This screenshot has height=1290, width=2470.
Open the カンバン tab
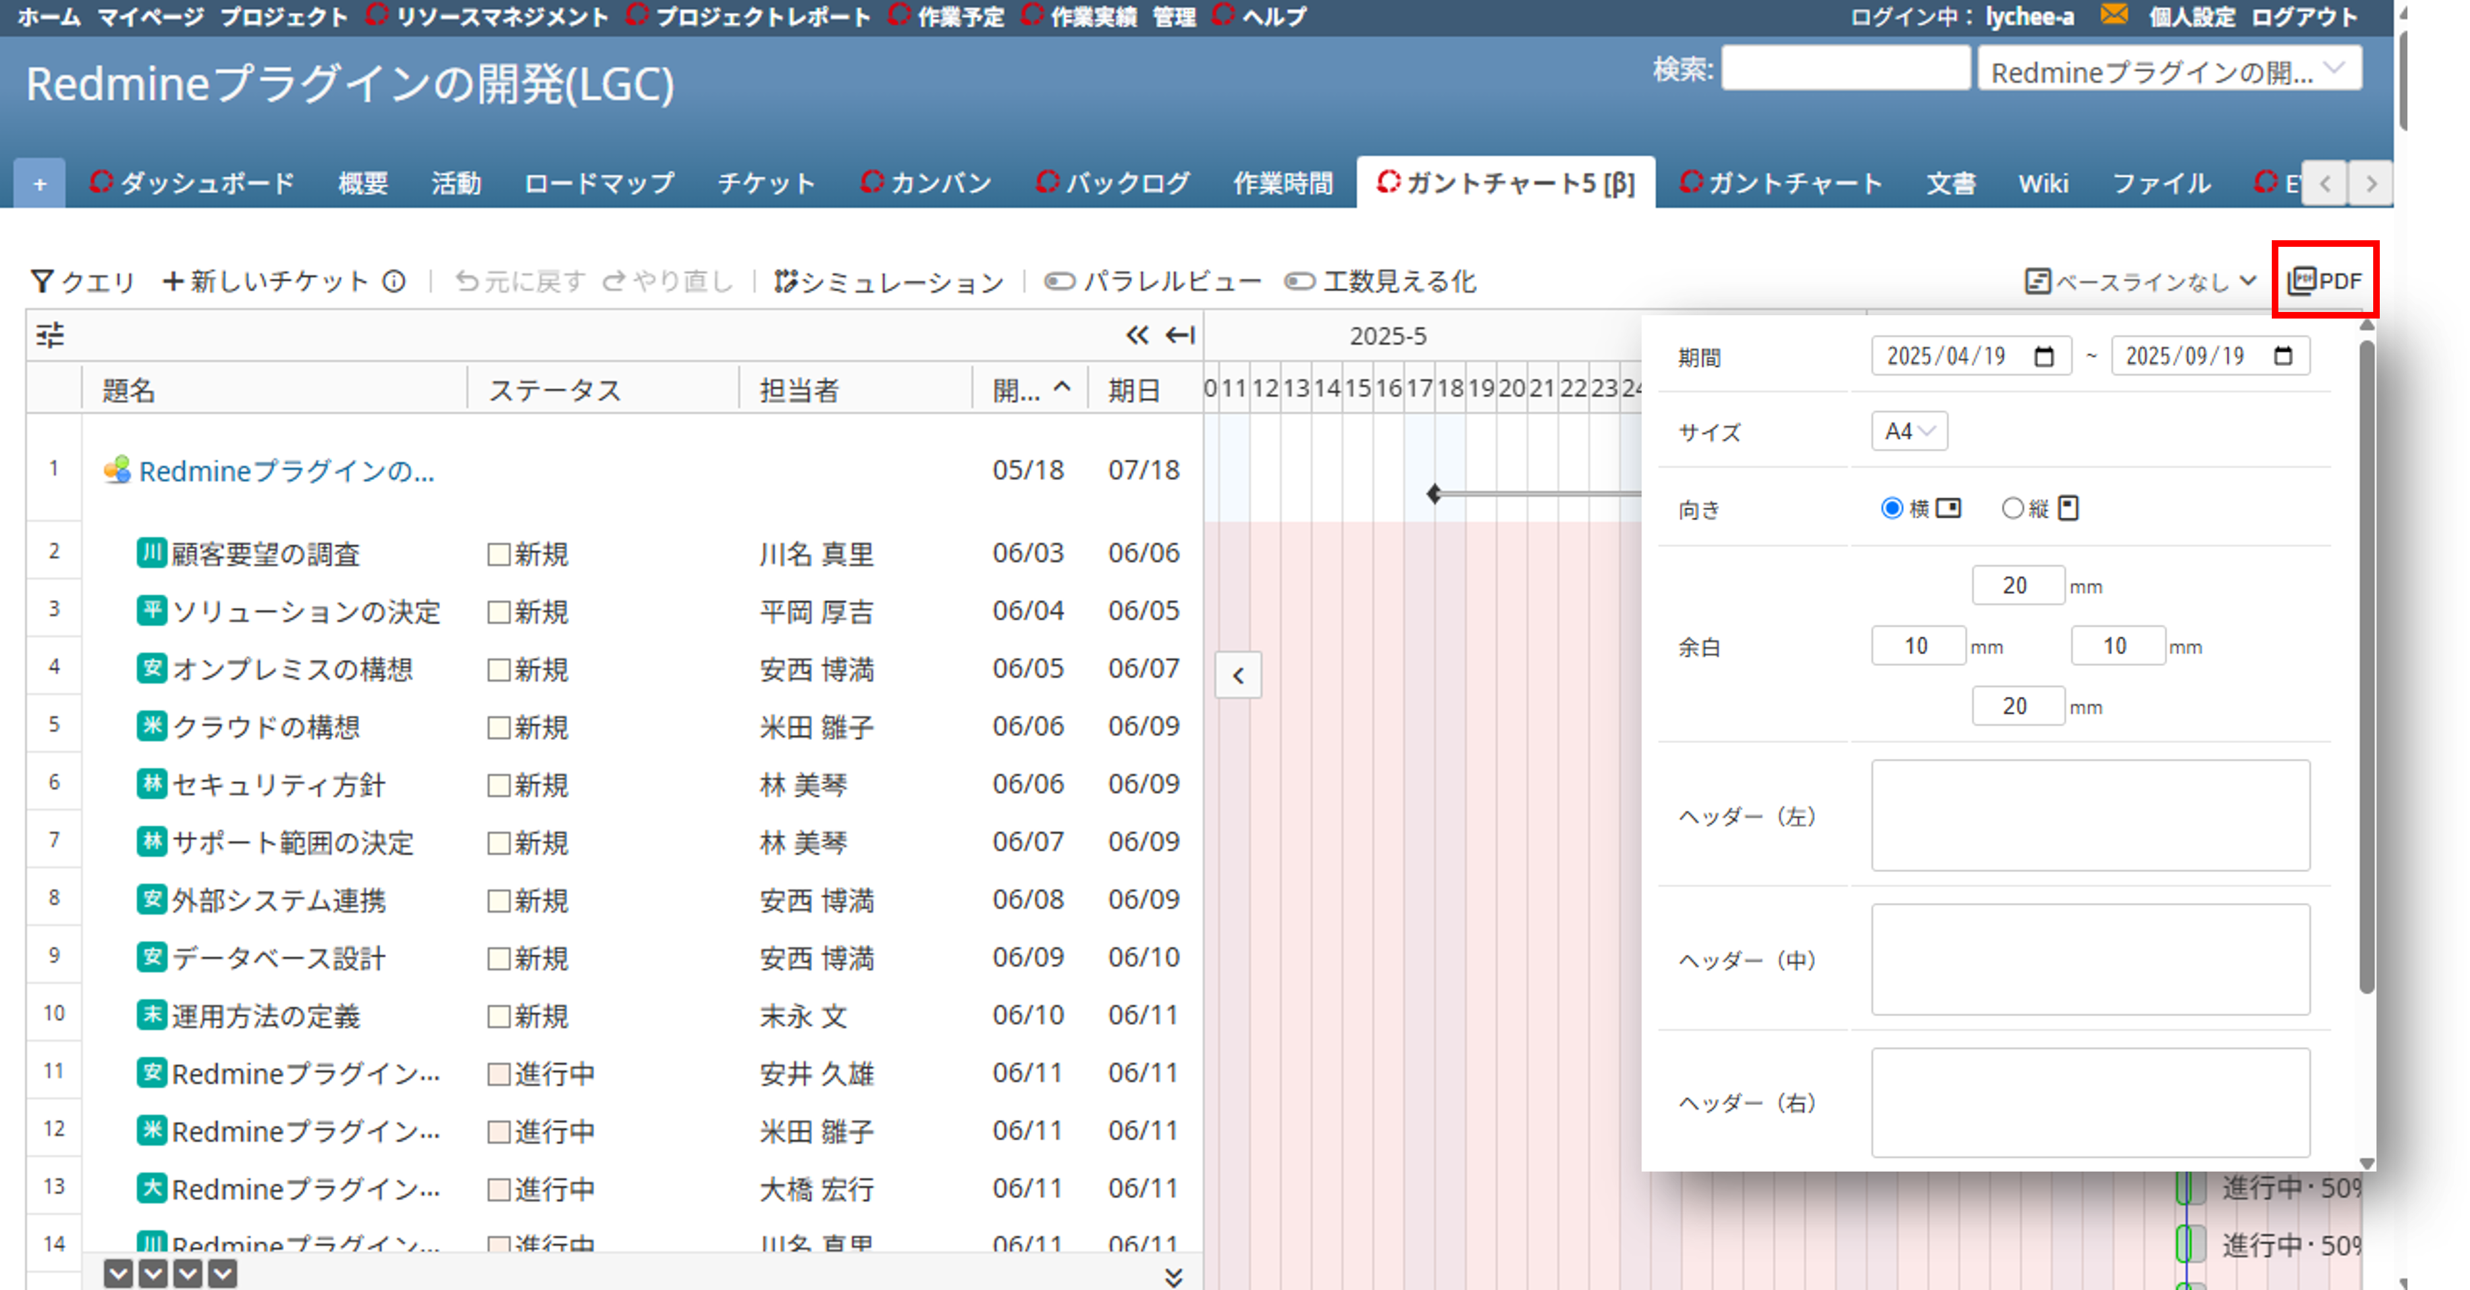[926, 183]
